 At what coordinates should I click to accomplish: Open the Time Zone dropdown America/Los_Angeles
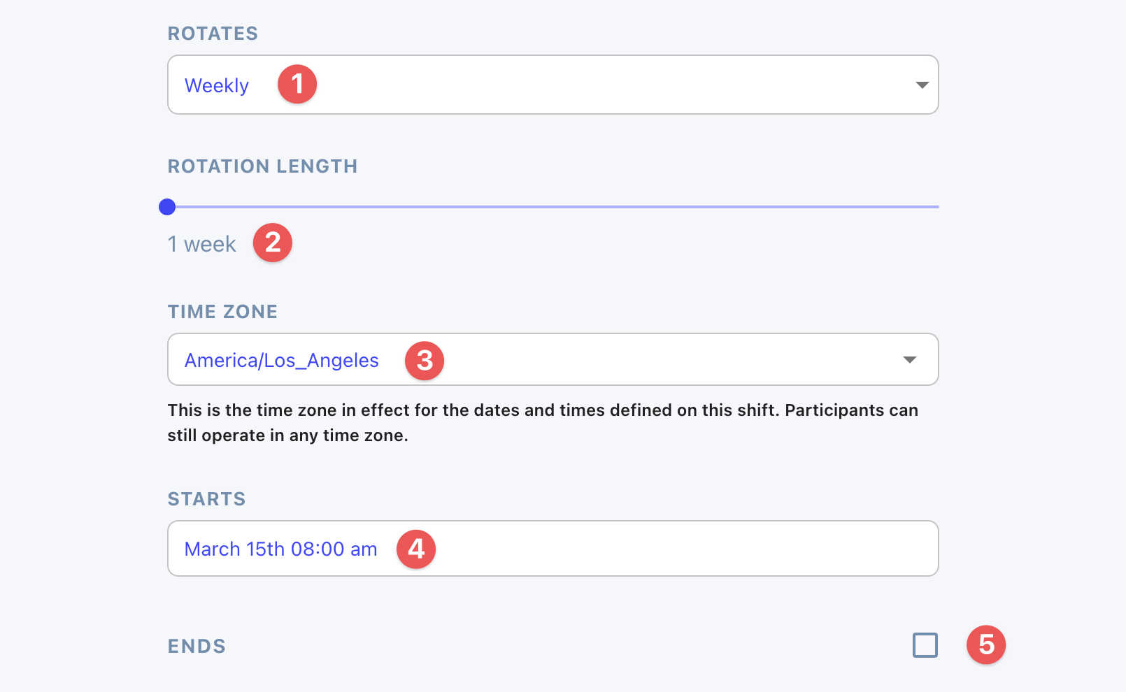(553, 359)
